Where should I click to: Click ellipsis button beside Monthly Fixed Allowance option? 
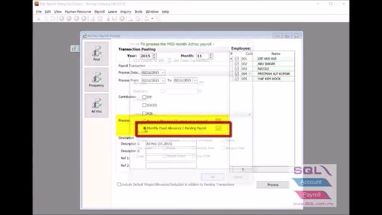[218, 128]
